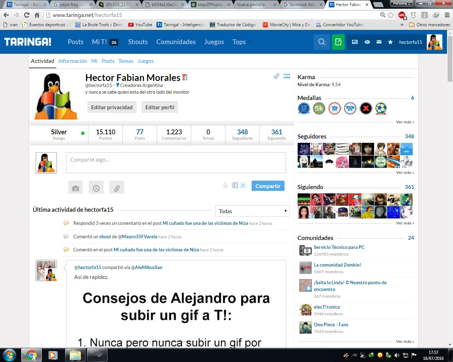The width and height of the screenshot is (453, 362).
Task: Click the Editar privacidad button
Action: 112,107
